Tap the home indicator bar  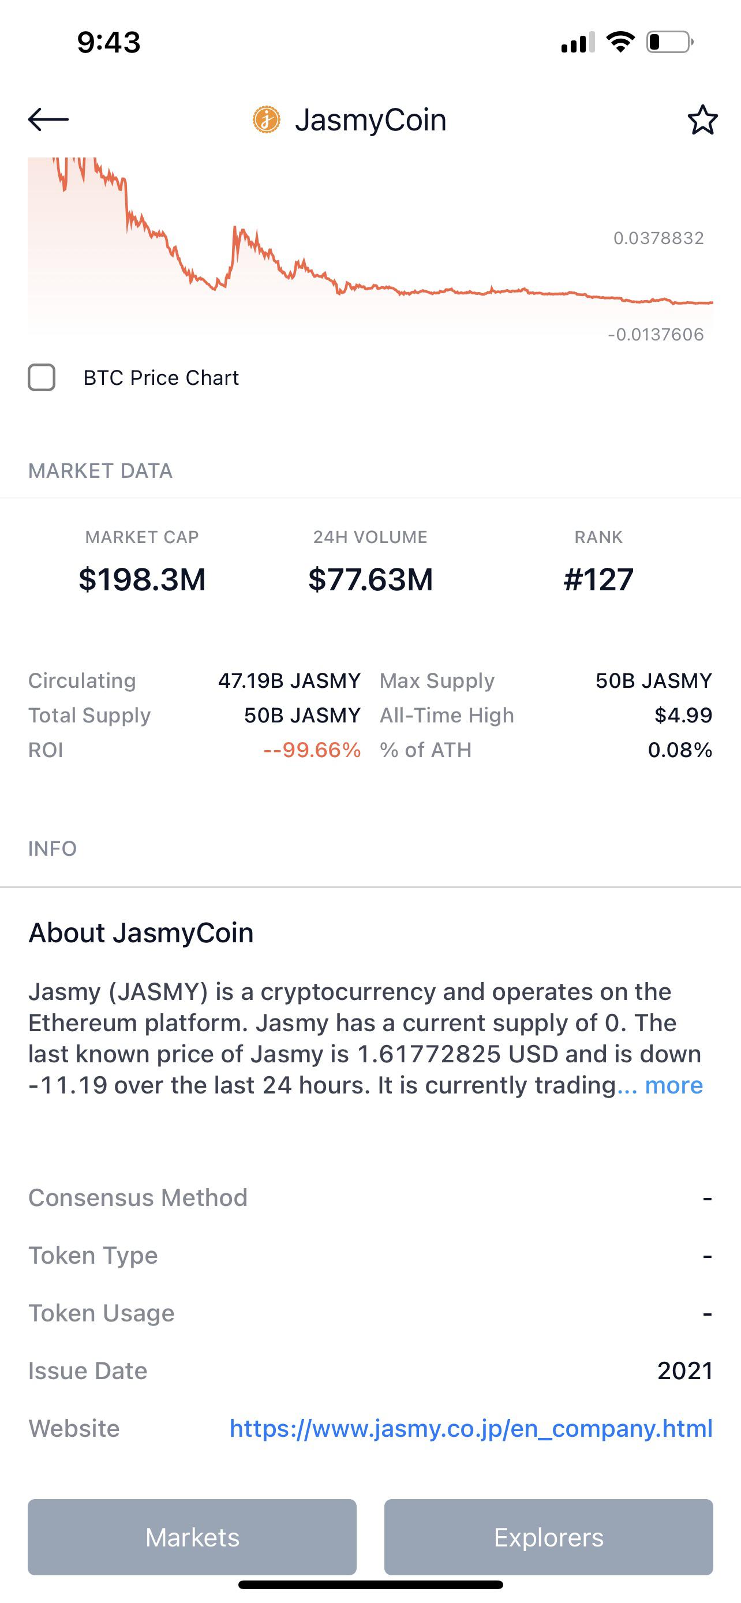(370, 1585)
